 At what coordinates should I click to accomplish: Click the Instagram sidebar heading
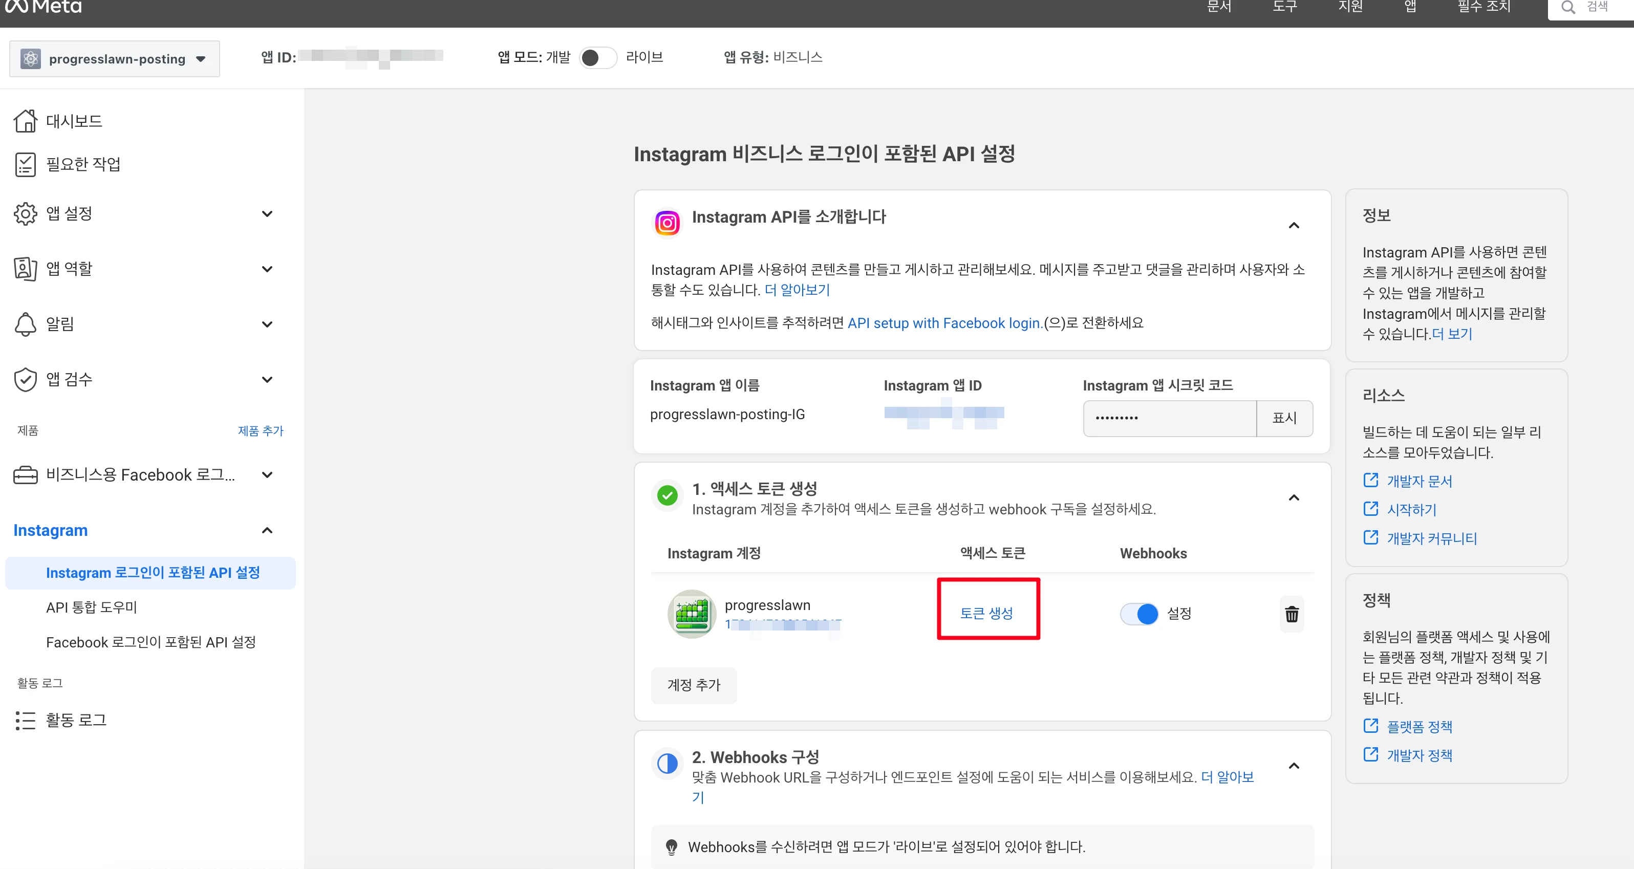(51, 530)
